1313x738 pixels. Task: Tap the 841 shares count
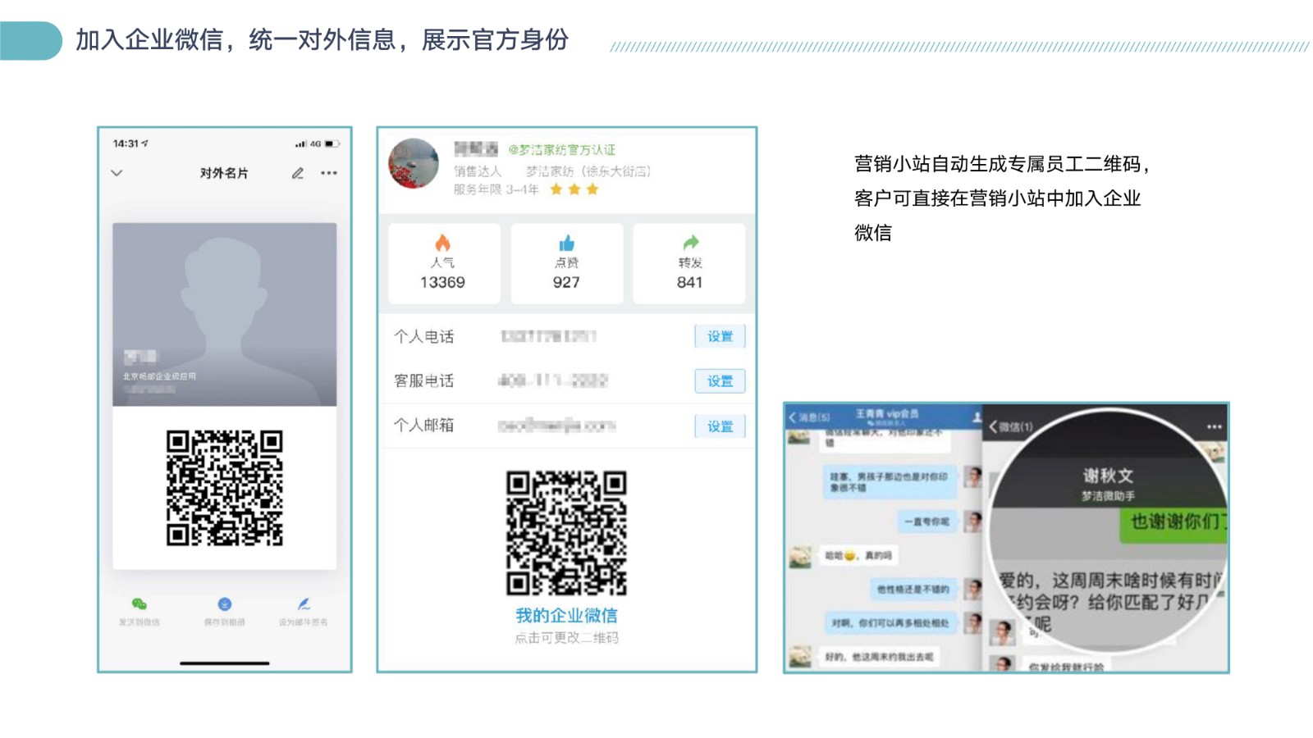coord(689,282)
